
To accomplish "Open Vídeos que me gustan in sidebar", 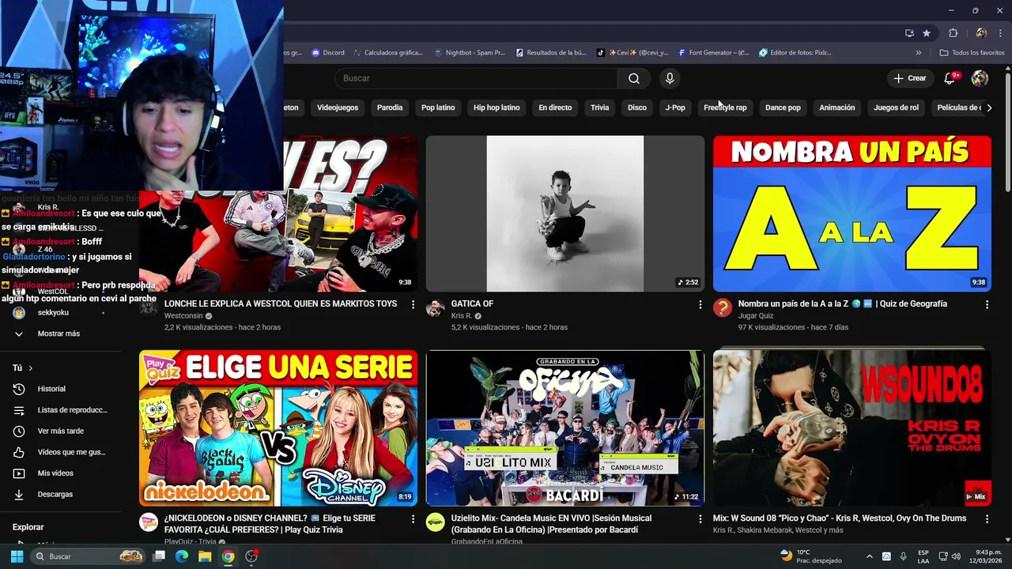I will tap(61, 452).
